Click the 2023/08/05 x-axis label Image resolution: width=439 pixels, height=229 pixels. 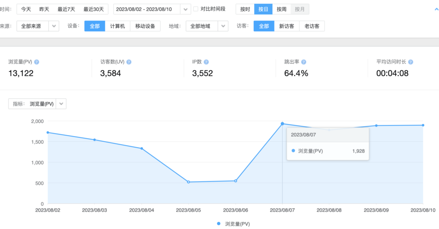[x=189, y=210]
